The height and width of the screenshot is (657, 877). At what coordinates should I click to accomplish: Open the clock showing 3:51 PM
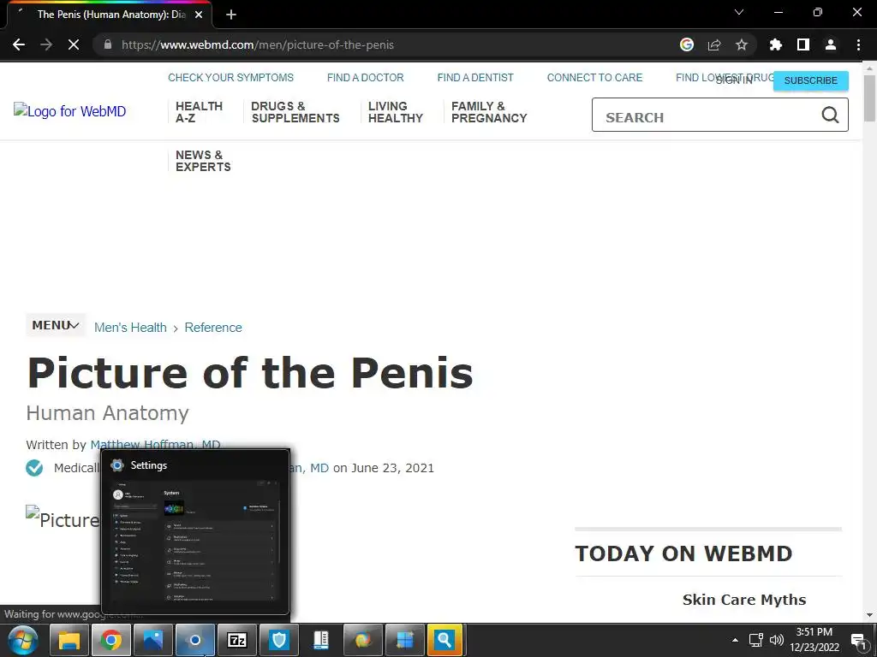(x=814, y=640)
